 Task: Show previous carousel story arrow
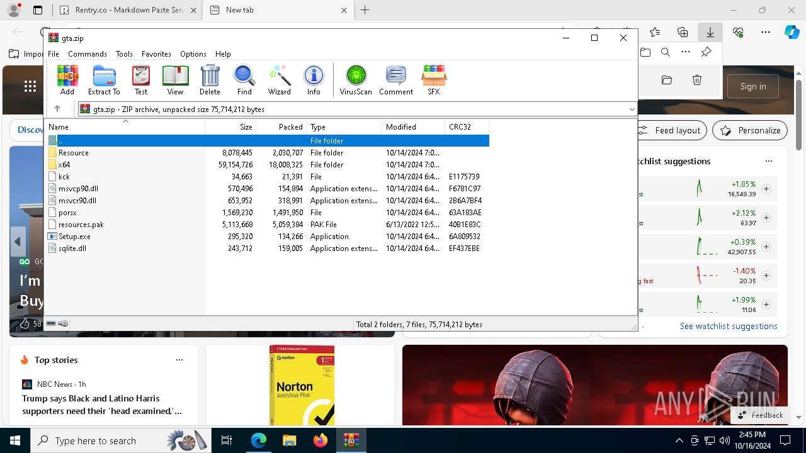pyautogui.click(x=18, y=241)
